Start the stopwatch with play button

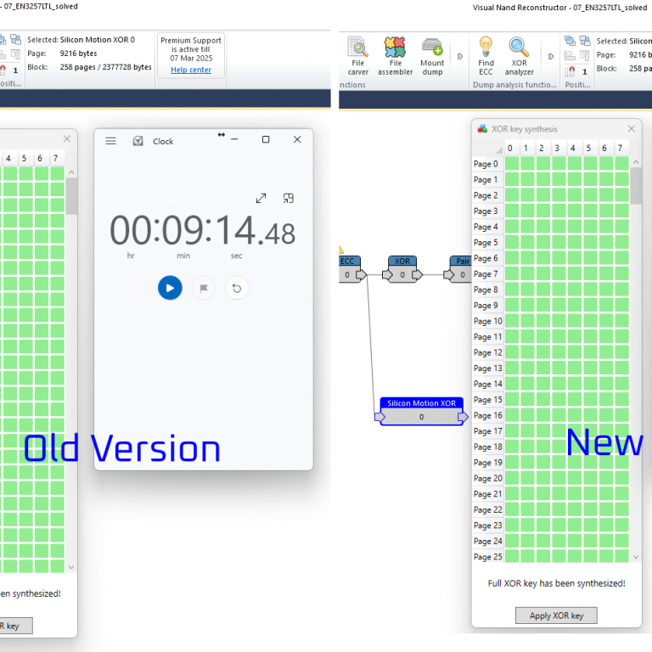pyautogui.click(x=170, y=288)
